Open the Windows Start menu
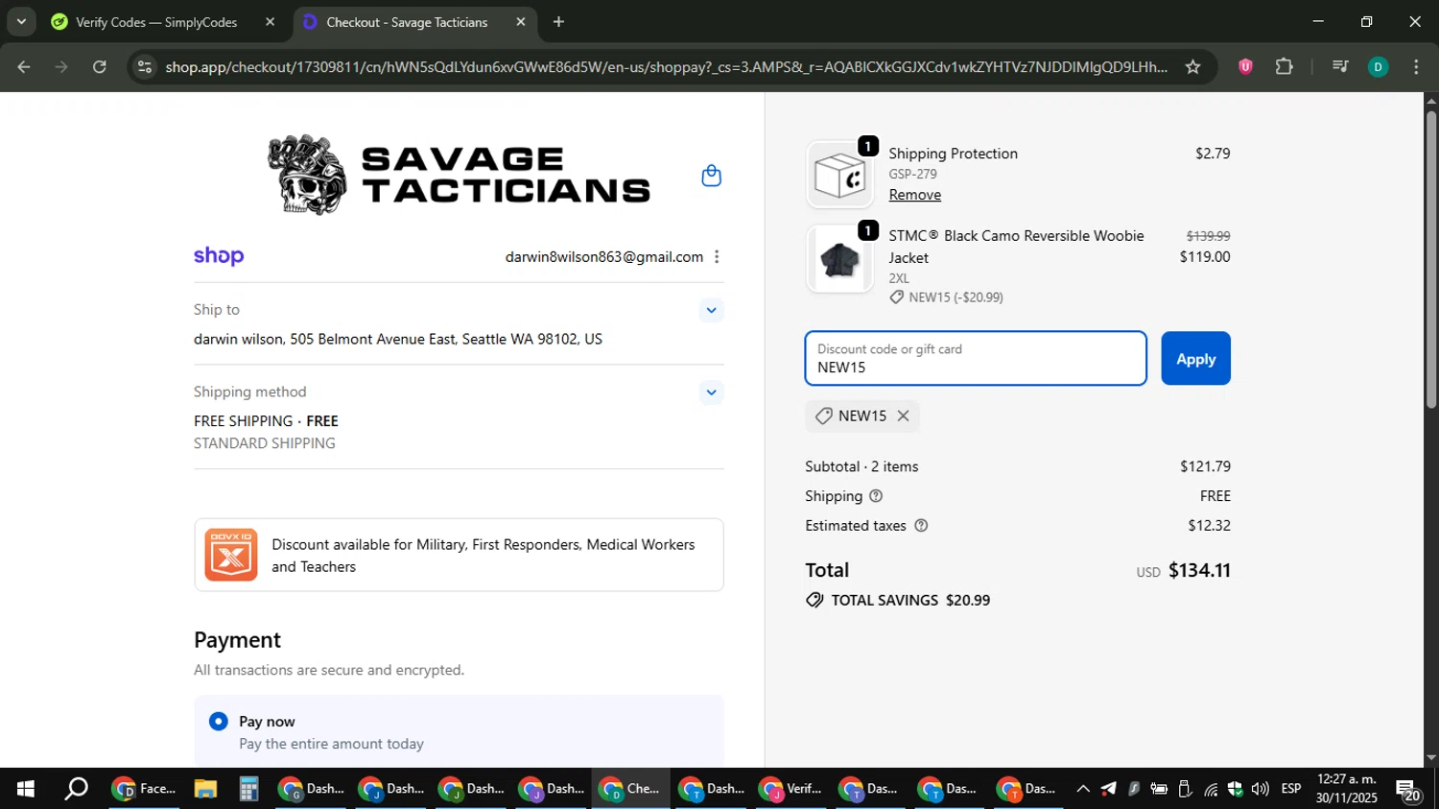This screenshot has height=809, width=1439. coord(26,789)
